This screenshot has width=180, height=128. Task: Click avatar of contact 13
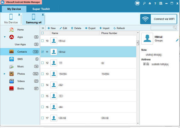(x=54, y=74)
